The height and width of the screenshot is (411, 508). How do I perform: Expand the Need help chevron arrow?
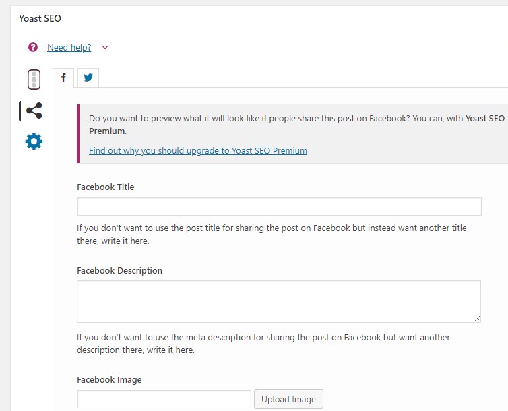click(x=105, y=47)
